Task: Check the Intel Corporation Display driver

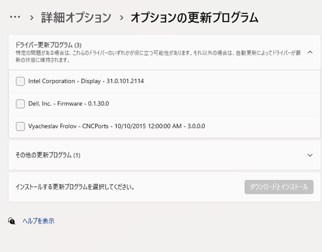Action: pos(20,82)
